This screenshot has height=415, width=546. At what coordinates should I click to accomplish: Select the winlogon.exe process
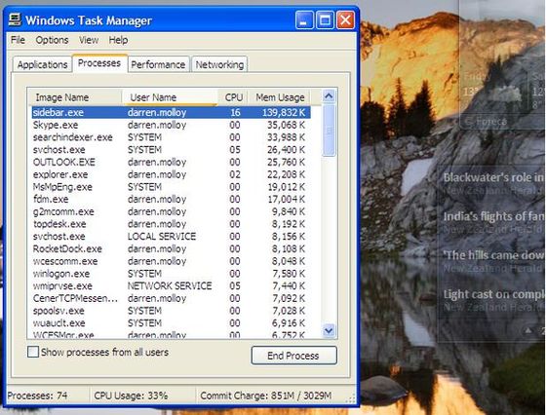(171, 274)
